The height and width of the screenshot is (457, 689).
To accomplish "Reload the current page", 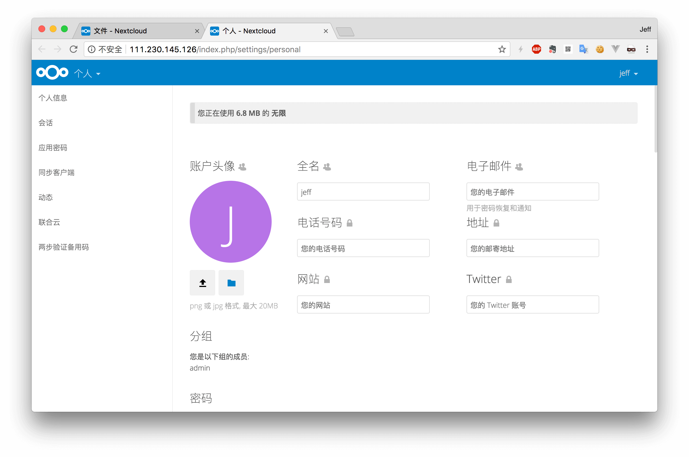I will pyautogui.click(x=73, y=49).
